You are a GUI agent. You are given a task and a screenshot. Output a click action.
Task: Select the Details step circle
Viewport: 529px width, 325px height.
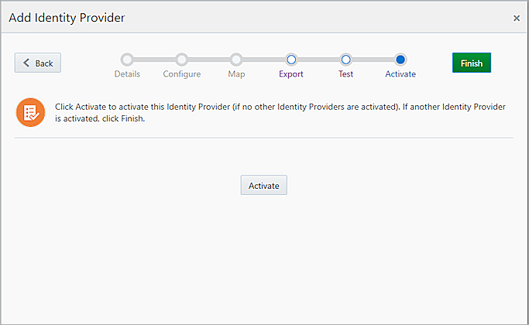pos(127,60)
